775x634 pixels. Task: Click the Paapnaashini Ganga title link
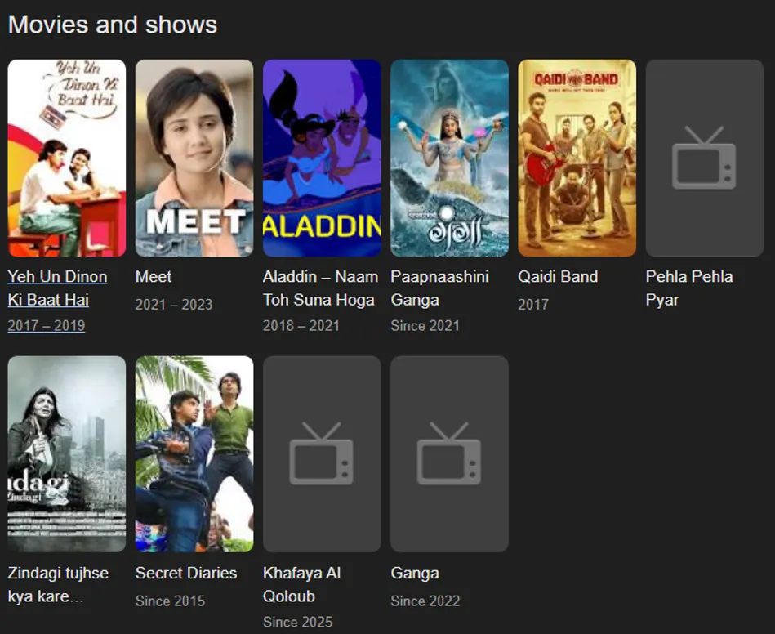pos(439,288)
